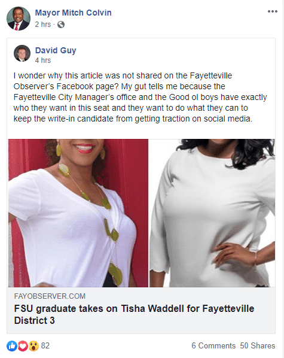Open Mayor Mitch Colvin's profile picture
284x358 pixels.
click(x=19, y=19)
